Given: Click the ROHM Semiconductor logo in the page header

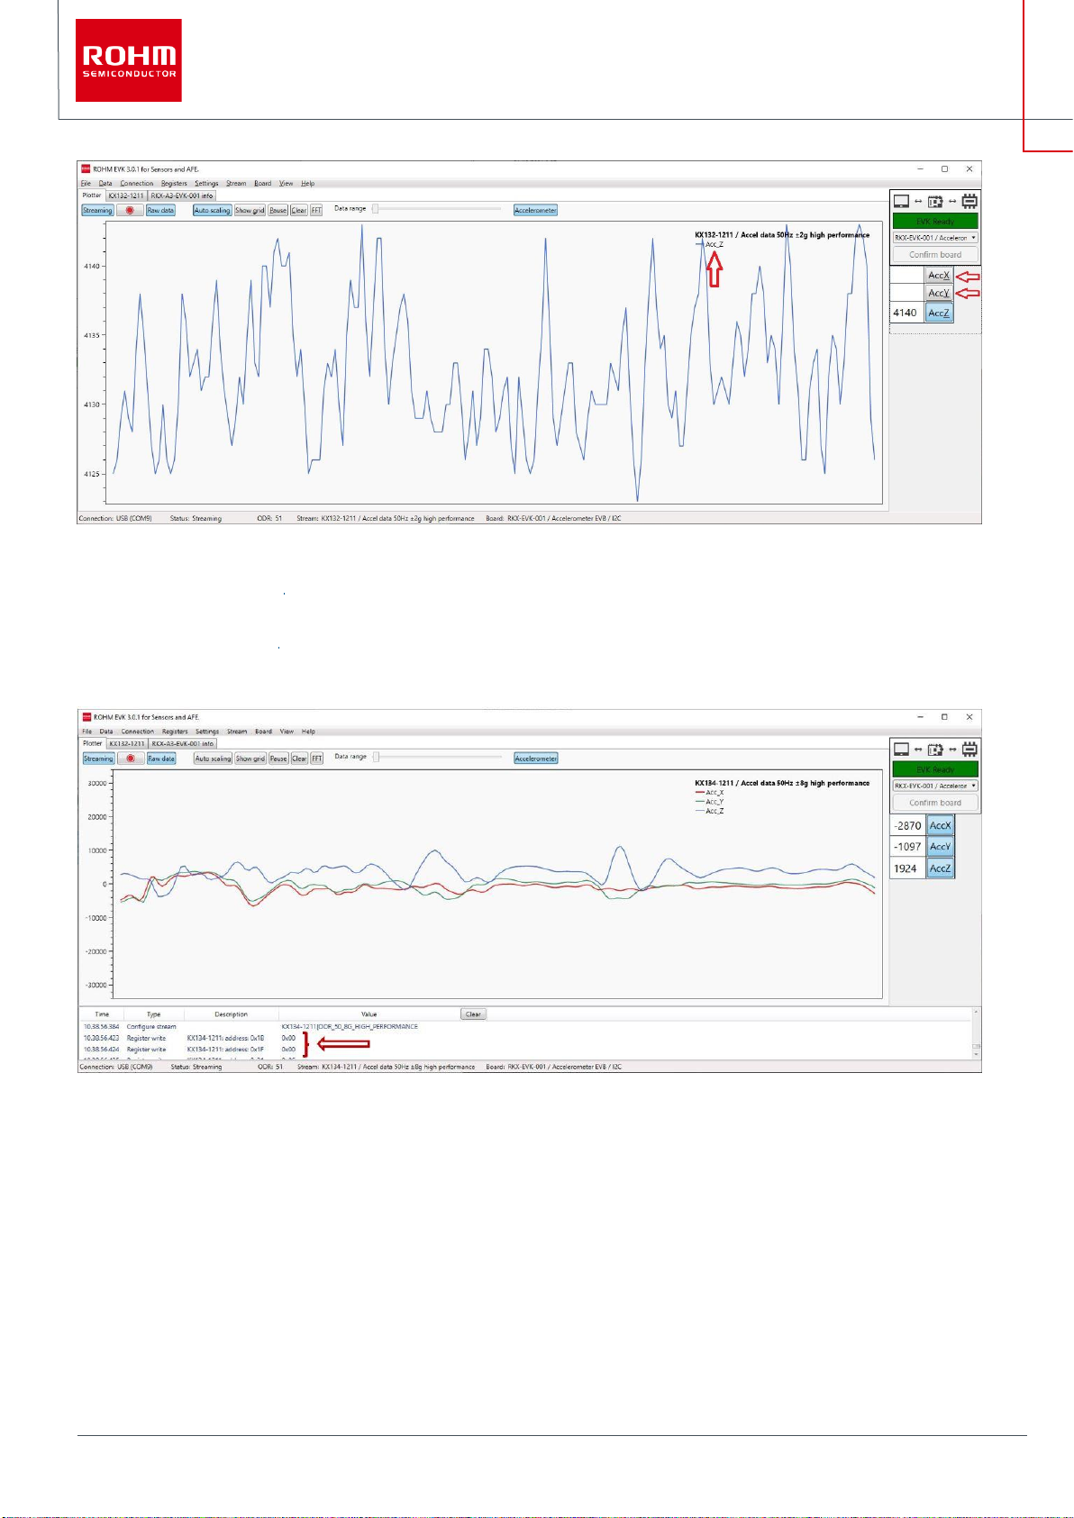Looking at the screenshot, I should pos(129,60).
